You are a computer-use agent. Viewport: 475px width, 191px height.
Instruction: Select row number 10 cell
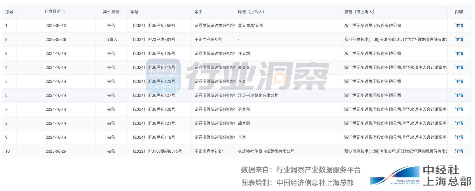[x=8, y=151]
